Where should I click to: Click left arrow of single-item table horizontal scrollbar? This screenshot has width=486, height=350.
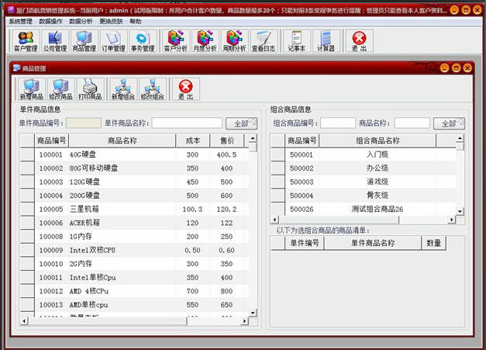point(24,321)
